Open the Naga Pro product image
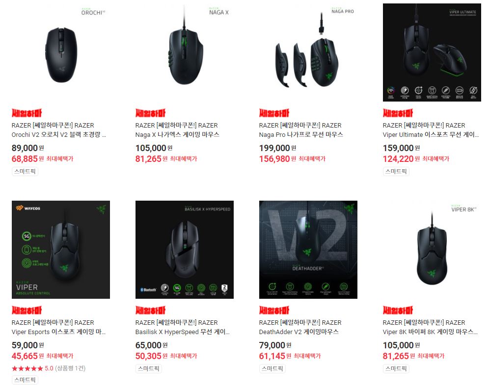Image resolution: width=489 pixels, height=391 pixels. [x=308, y=52]
